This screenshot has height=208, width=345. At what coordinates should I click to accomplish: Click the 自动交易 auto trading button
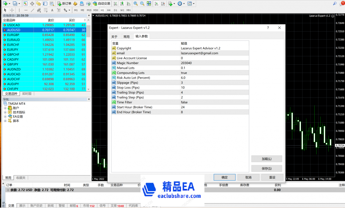[102, 4]
